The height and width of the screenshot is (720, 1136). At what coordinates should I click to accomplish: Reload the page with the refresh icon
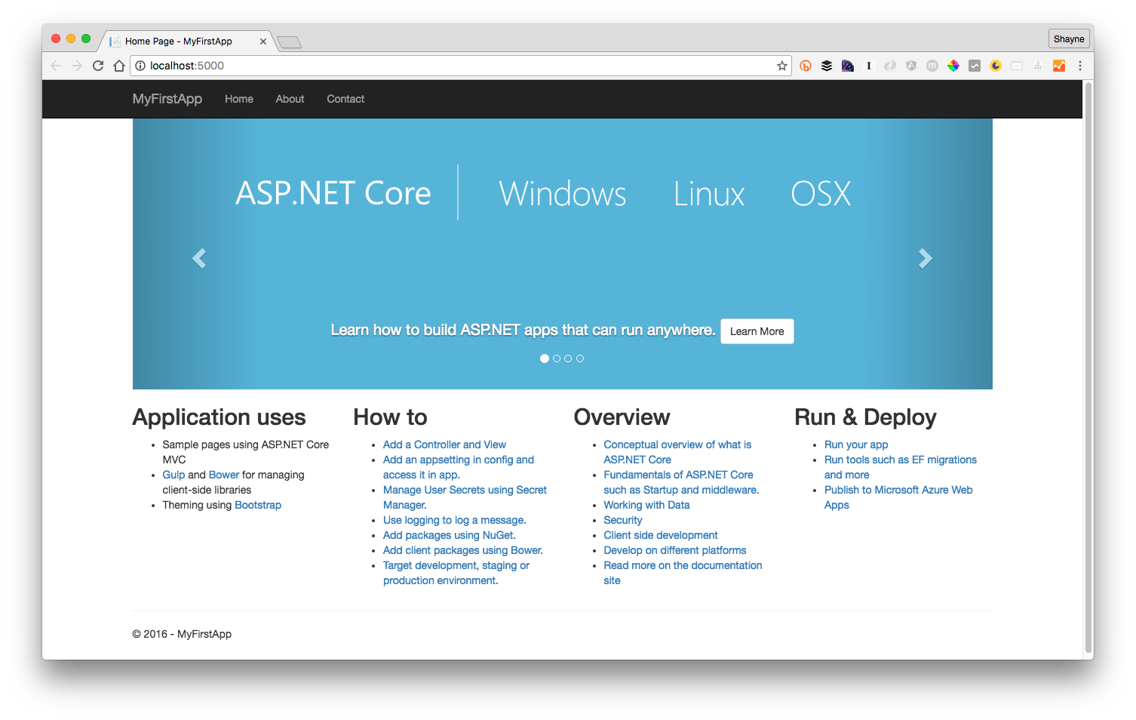[x=97, y=66]
